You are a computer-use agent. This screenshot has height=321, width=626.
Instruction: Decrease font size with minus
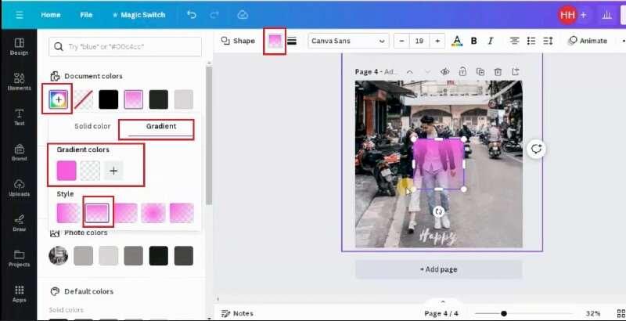(401, 41)
